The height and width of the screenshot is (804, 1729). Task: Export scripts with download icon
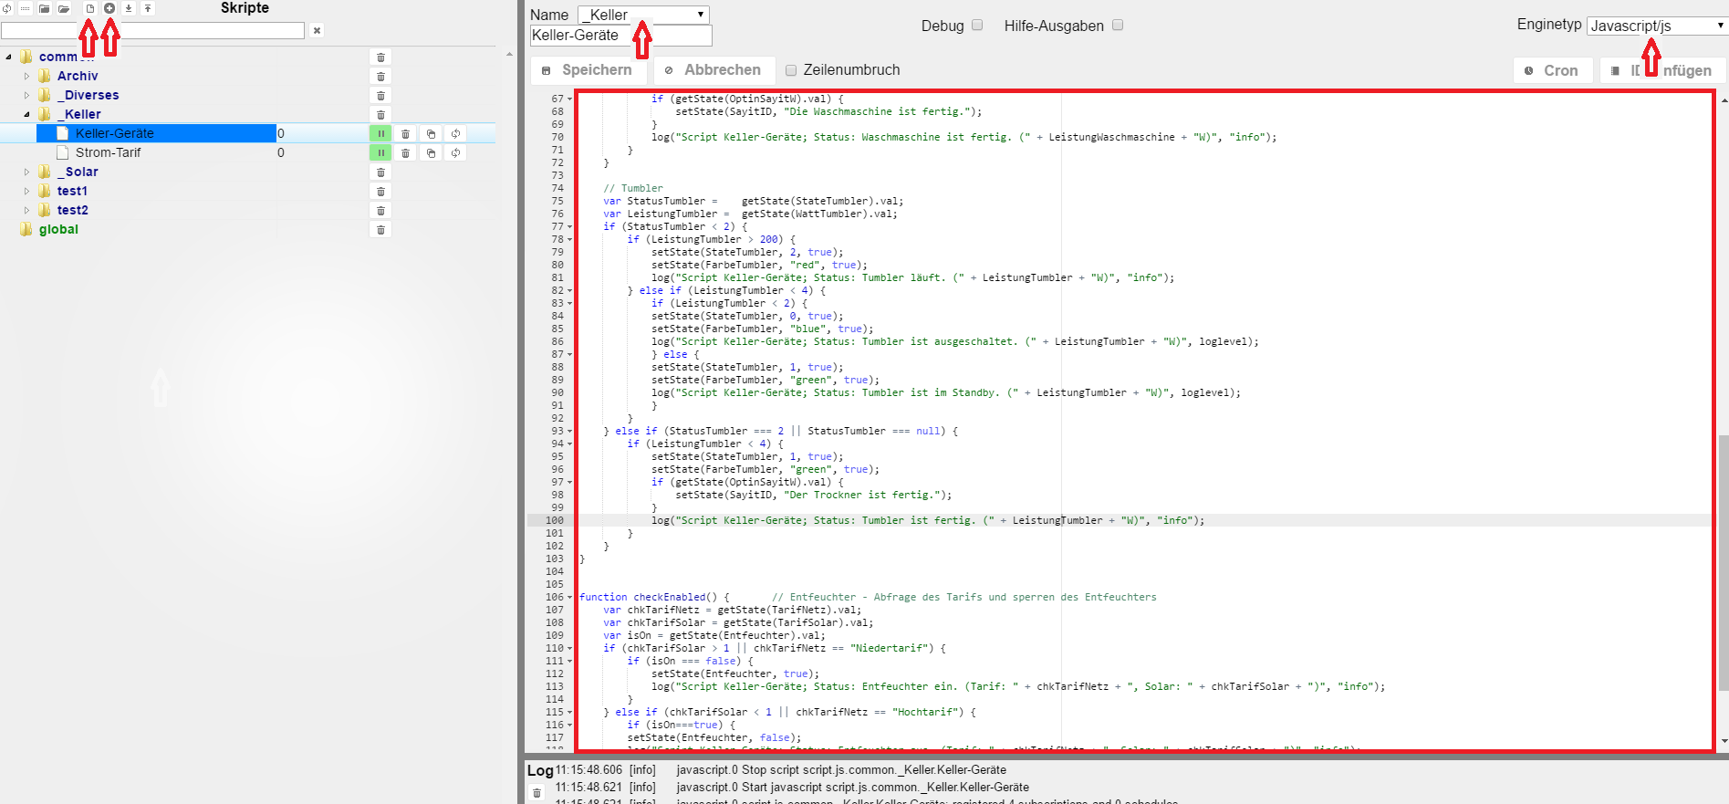[x=129, y=8]
